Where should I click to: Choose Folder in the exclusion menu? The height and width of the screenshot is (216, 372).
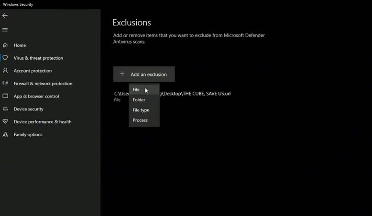click(x=139, y=100)
